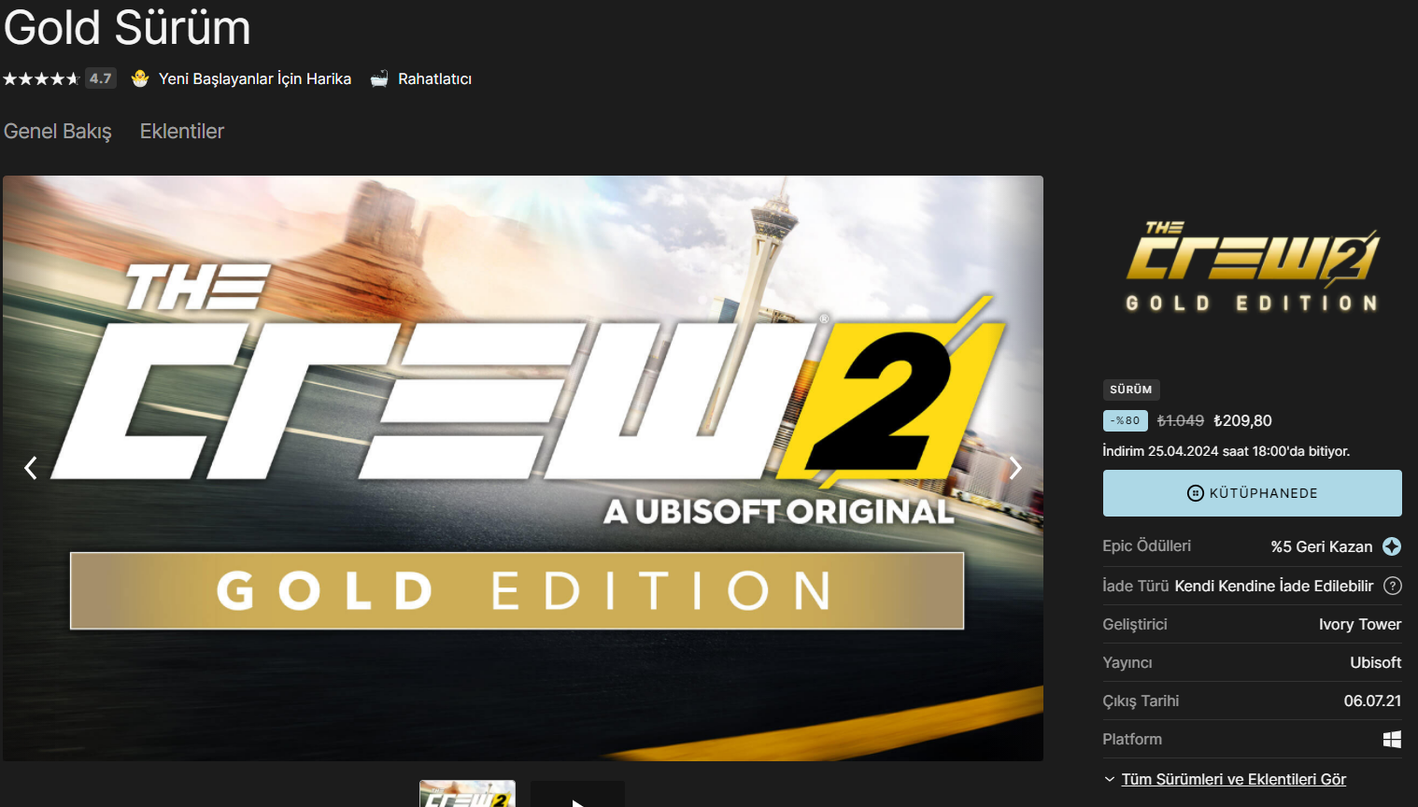Image resolution: width=1418 pixels, height=807 pixels.
Task: Click the release date 06.07.21
Action: pyautogui.click(x=1372, y=701)
